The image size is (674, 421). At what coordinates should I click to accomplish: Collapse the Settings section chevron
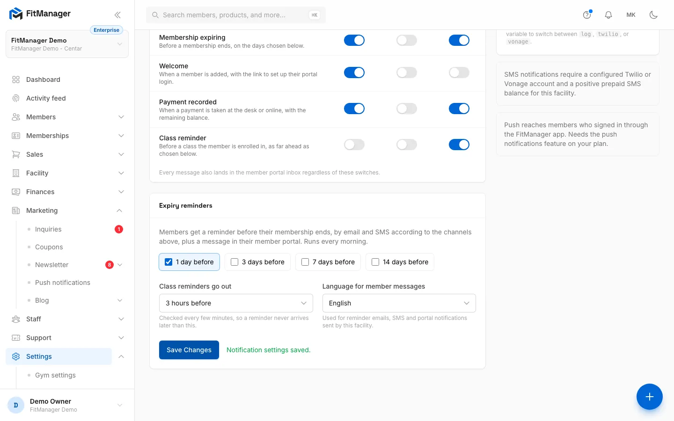[x=121, y=356]
